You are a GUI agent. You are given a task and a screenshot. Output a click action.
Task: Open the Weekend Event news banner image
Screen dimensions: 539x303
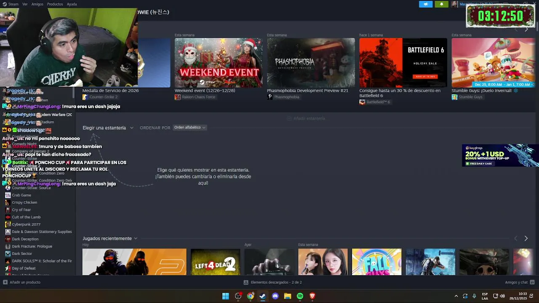219,63
